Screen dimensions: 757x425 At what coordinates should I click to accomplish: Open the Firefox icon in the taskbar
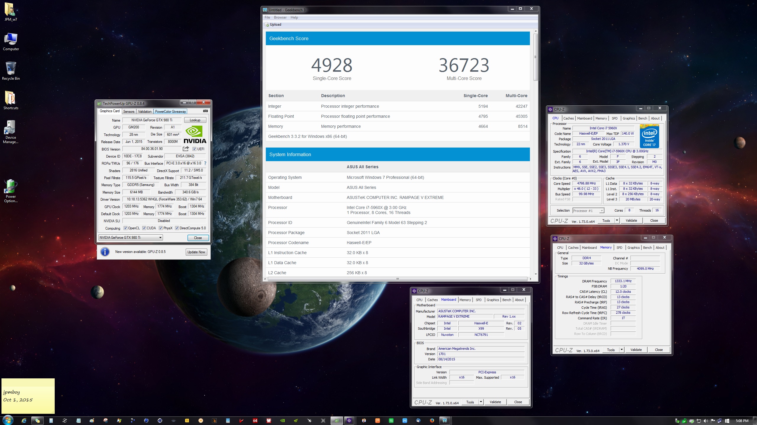pos(432,421)
